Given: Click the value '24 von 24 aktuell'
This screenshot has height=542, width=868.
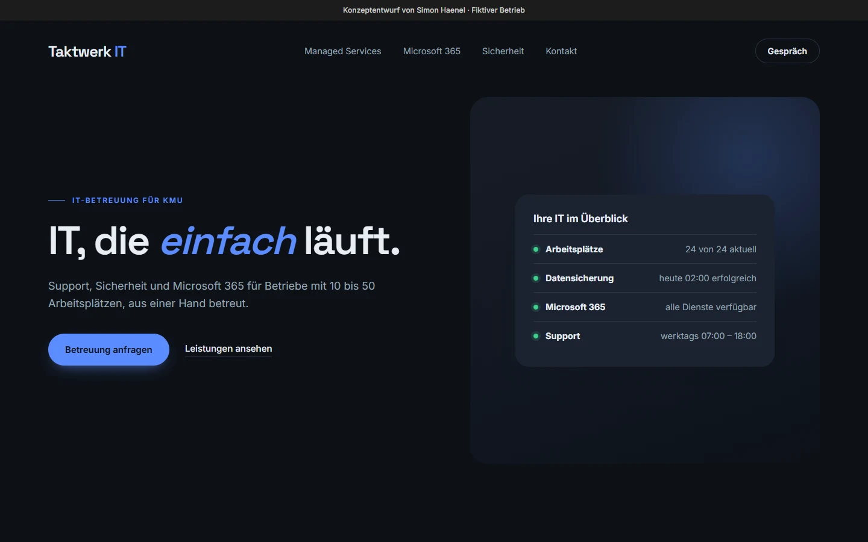Looking at the screenshot, I should [x=721, y=249].
